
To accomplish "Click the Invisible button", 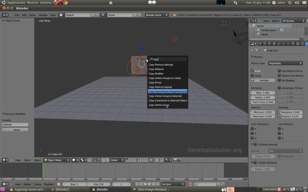I will (x=263, y=80).
